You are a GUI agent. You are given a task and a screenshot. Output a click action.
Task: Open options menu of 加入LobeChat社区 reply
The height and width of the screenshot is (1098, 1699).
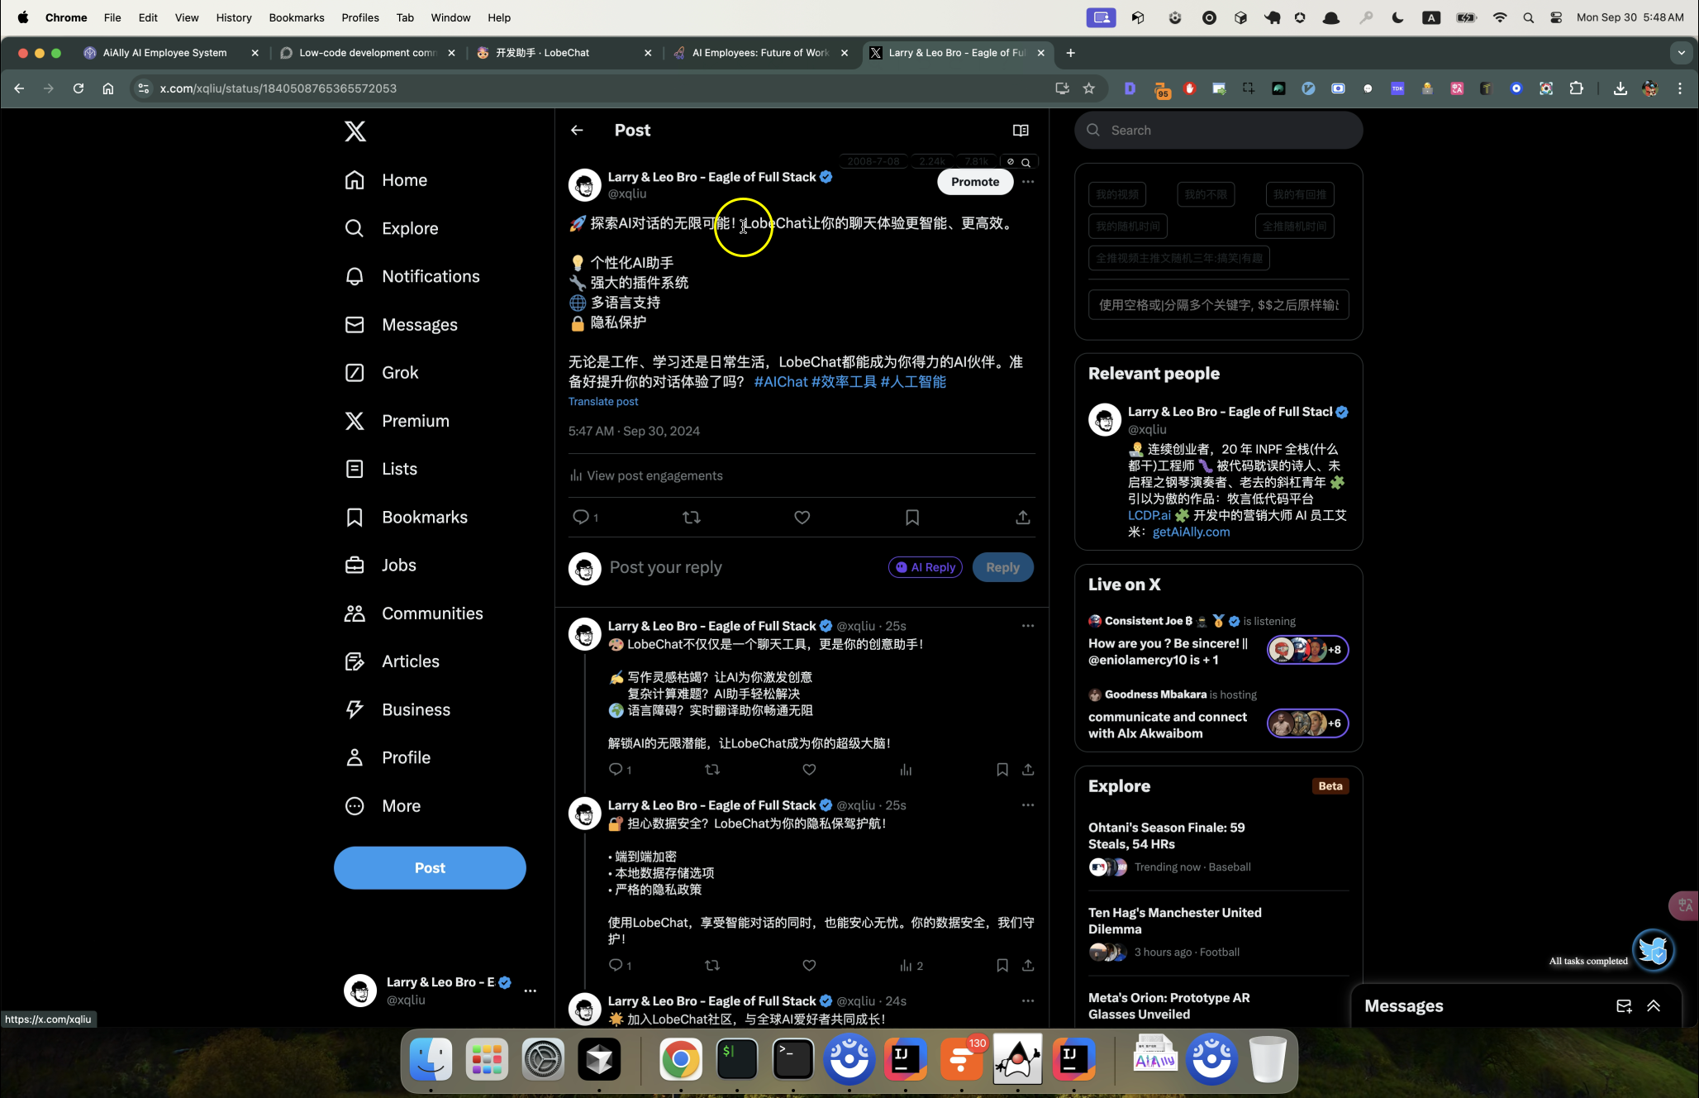[x=1028, y=1000]
